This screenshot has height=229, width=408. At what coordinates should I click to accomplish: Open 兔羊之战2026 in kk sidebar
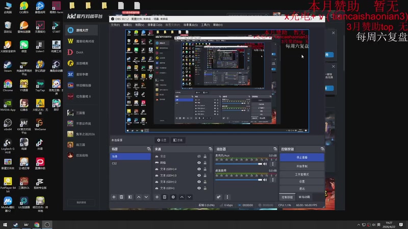82,134
